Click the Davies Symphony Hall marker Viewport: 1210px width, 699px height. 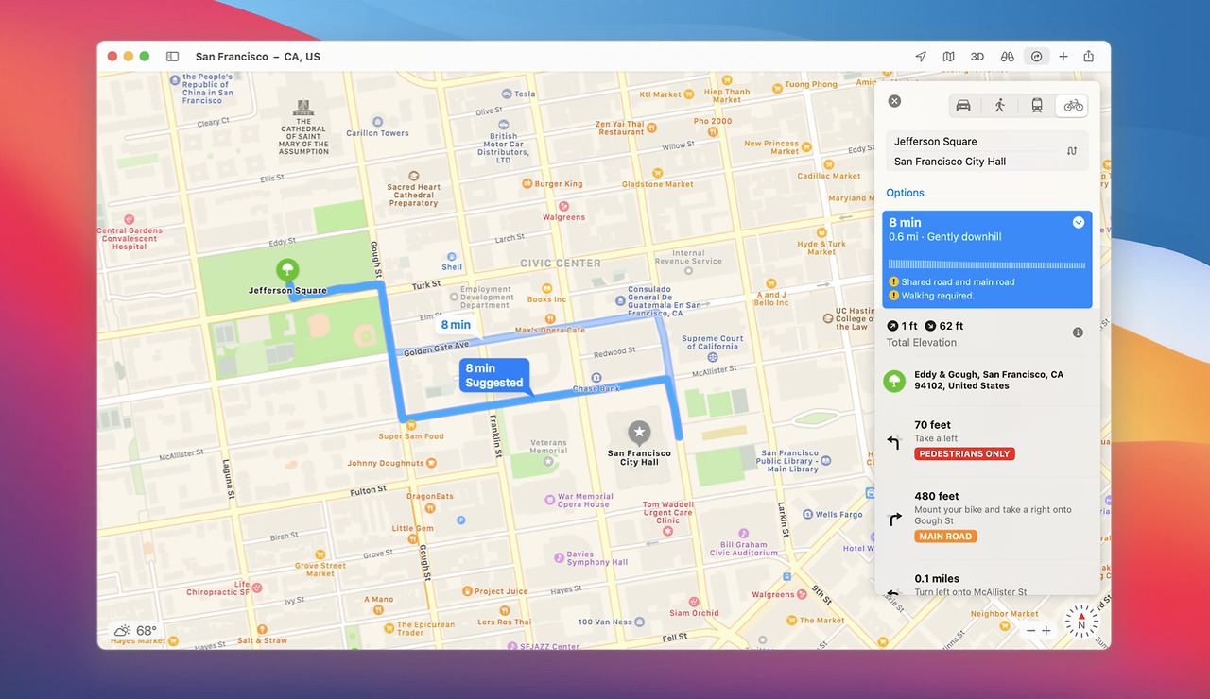pos(559,558)
